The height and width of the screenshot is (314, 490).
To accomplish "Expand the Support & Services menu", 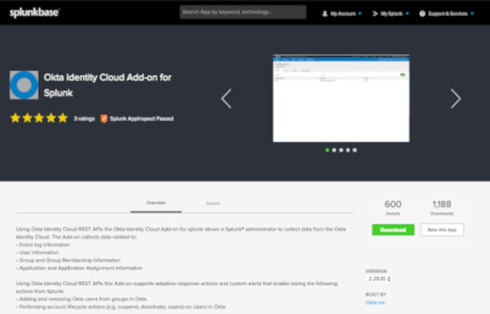I will (x=447, y=13).
